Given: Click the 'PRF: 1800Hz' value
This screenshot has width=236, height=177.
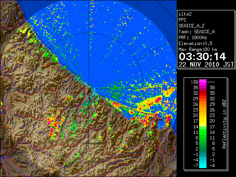Looking at the screenshot, I should [x=193, y=38].
